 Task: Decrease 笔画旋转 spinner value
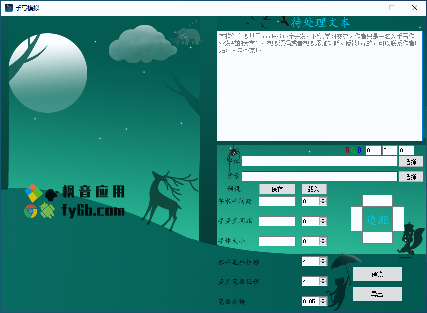323,303
